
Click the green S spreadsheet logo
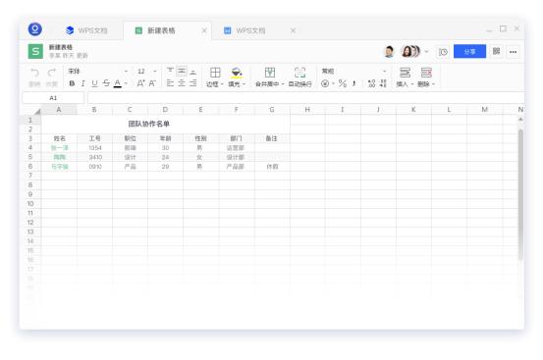click(35, 52)
